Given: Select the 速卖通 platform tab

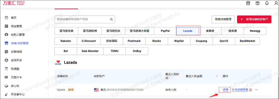Looking at the screenshot, I should 233,31.
